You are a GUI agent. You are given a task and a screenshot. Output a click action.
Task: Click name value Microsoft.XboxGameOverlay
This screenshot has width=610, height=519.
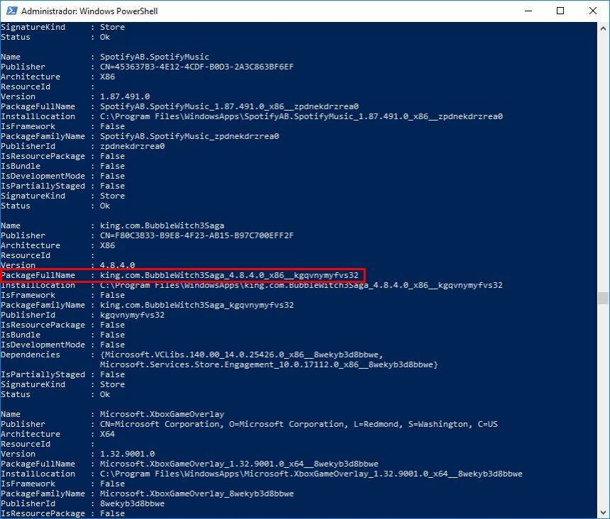[162, 415]
